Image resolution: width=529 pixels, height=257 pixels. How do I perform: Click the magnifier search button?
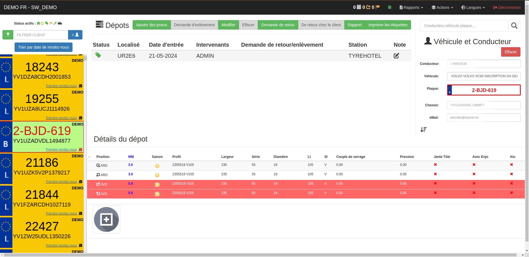pyautogui.click(x=514, y=26)
